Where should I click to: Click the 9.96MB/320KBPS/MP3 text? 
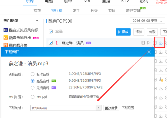[x=85, y=81]
